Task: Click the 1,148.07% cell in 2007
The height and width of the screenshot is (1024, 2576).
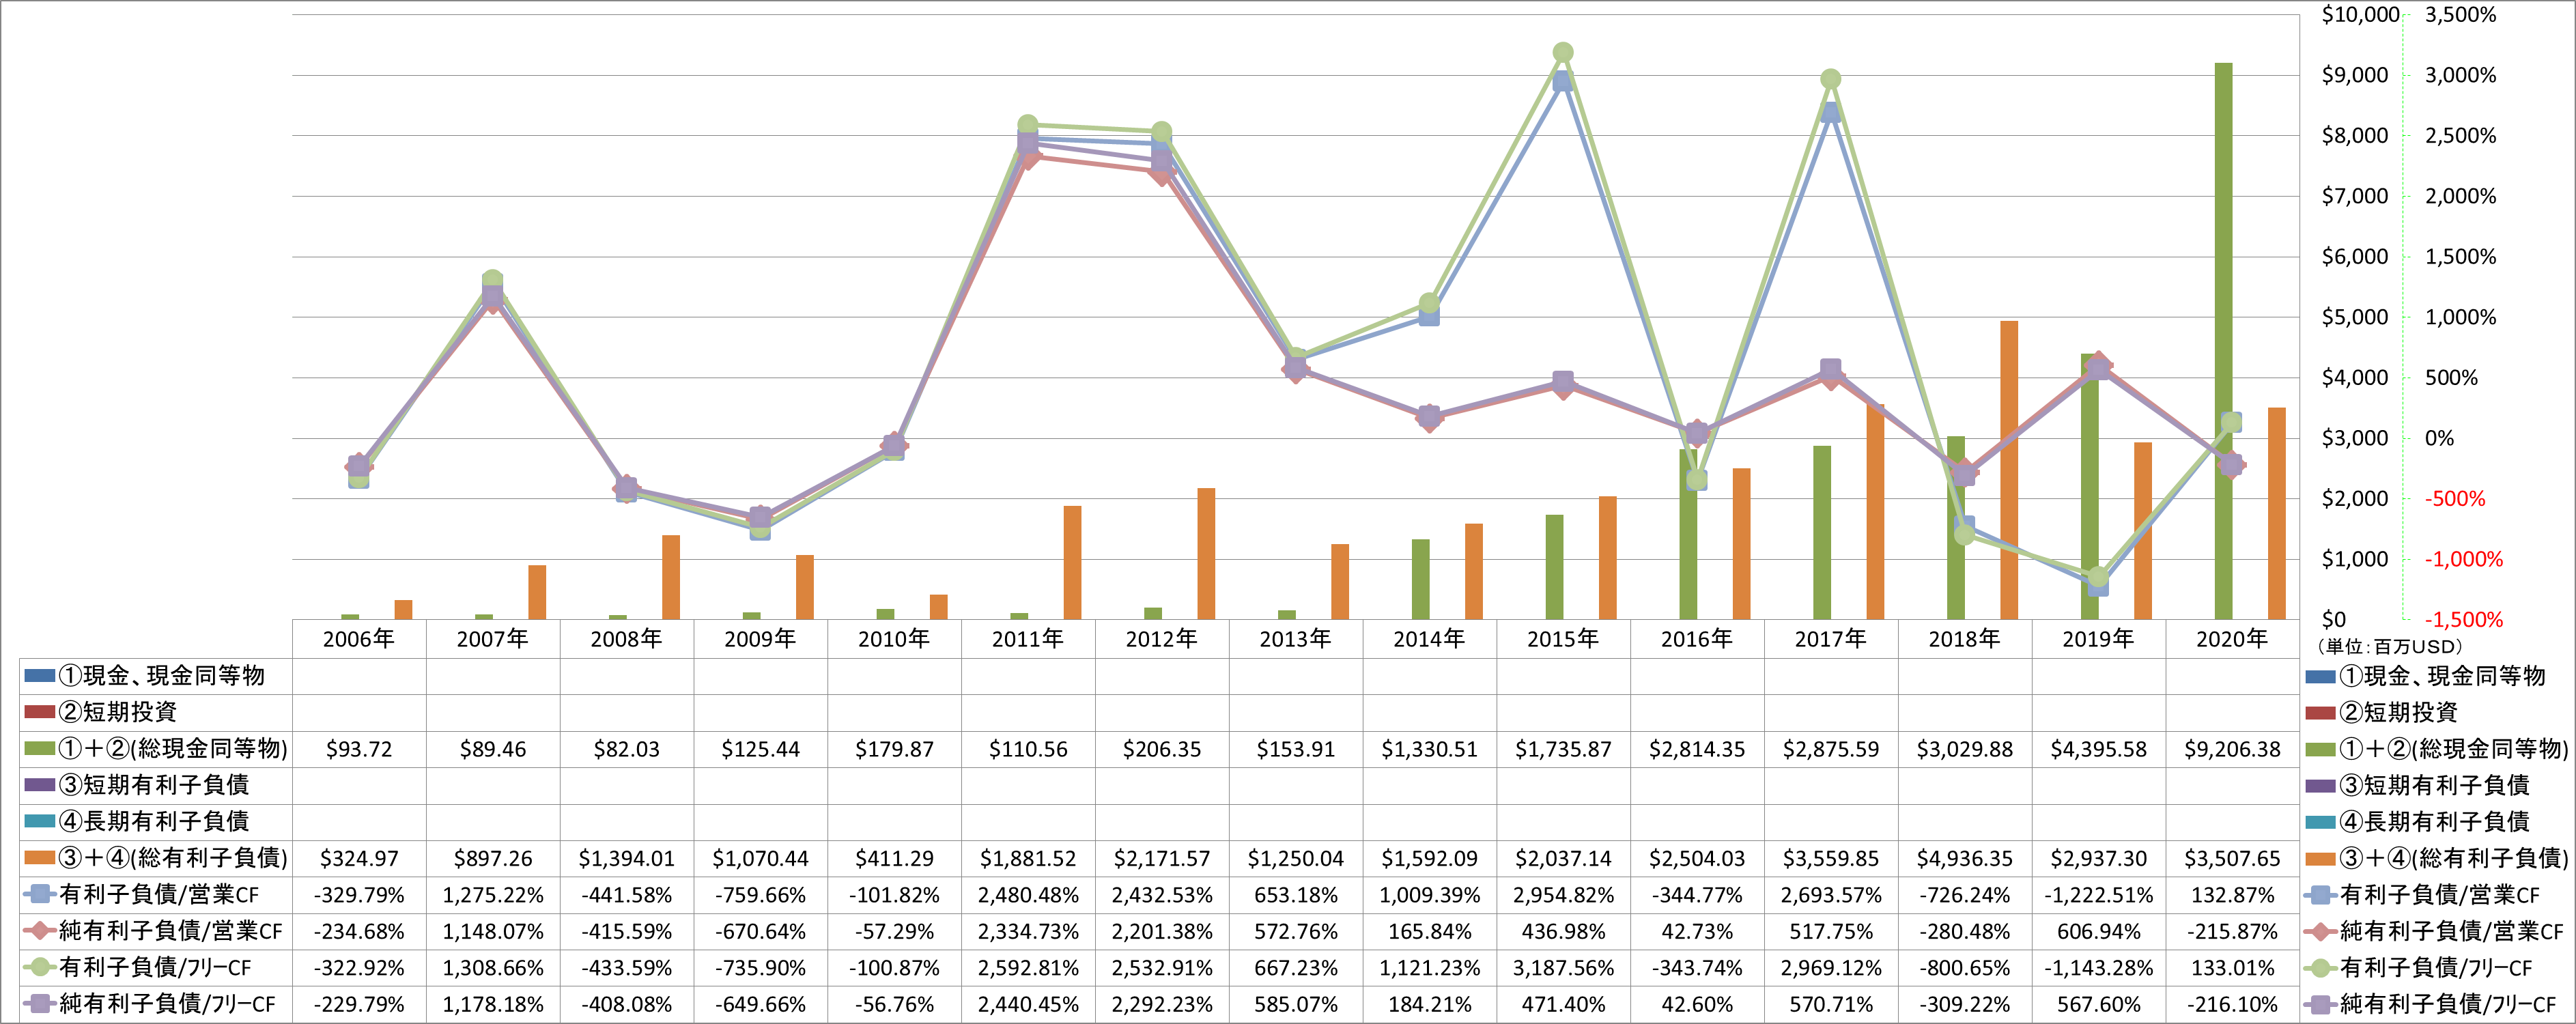Action: (x=493, y=931)
